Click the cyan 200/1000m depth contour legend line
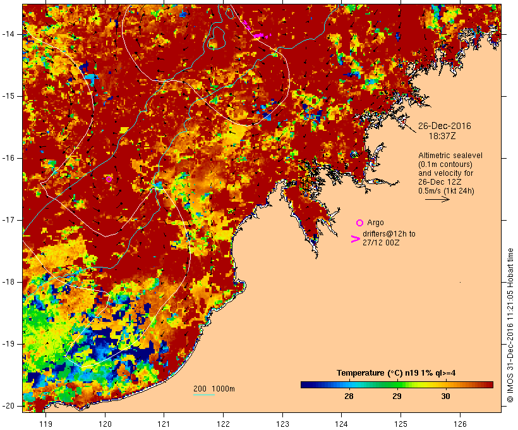The image size is (518, 430). pyautogui.click(x=204, y=395)
